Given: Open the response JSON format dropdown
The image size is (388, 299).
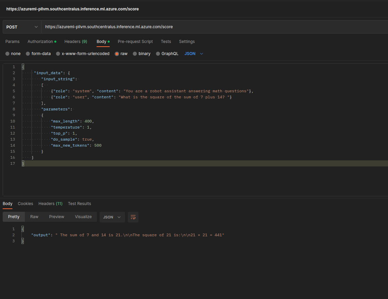Looking at the screenshot, I should 112,217.
